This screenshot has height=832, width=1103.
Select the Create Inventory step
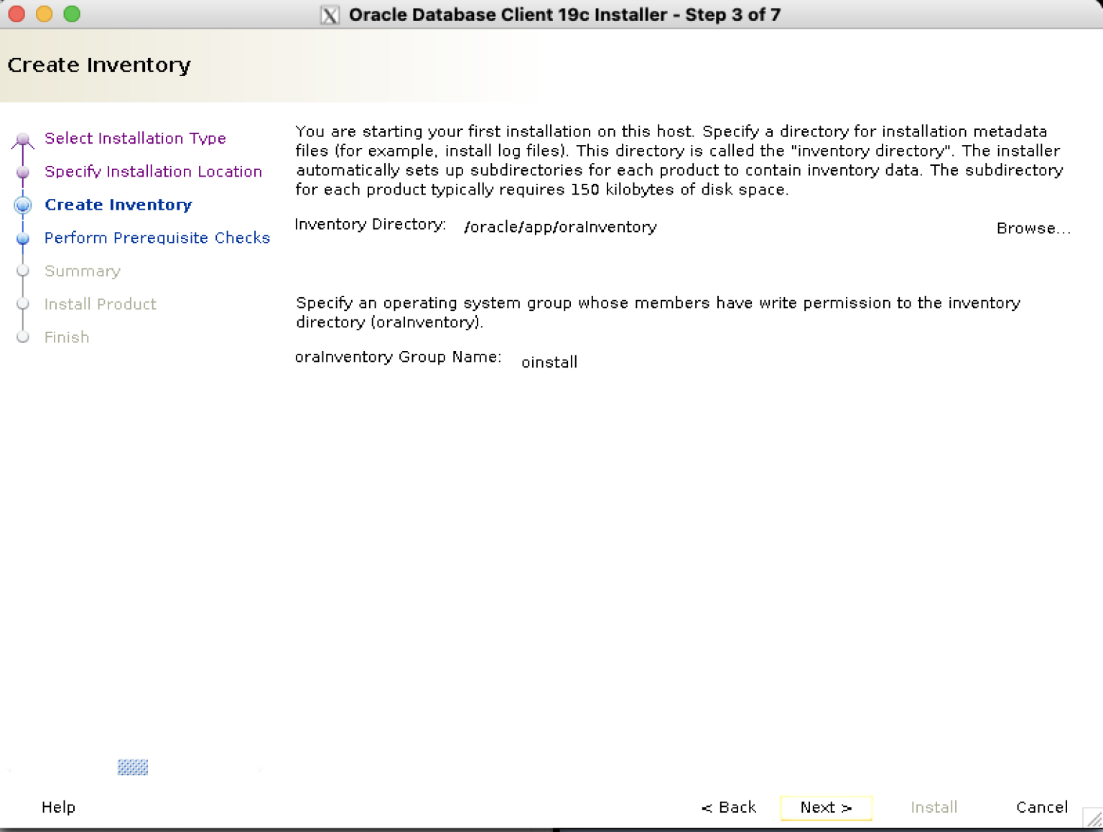[x=118, y=205]
